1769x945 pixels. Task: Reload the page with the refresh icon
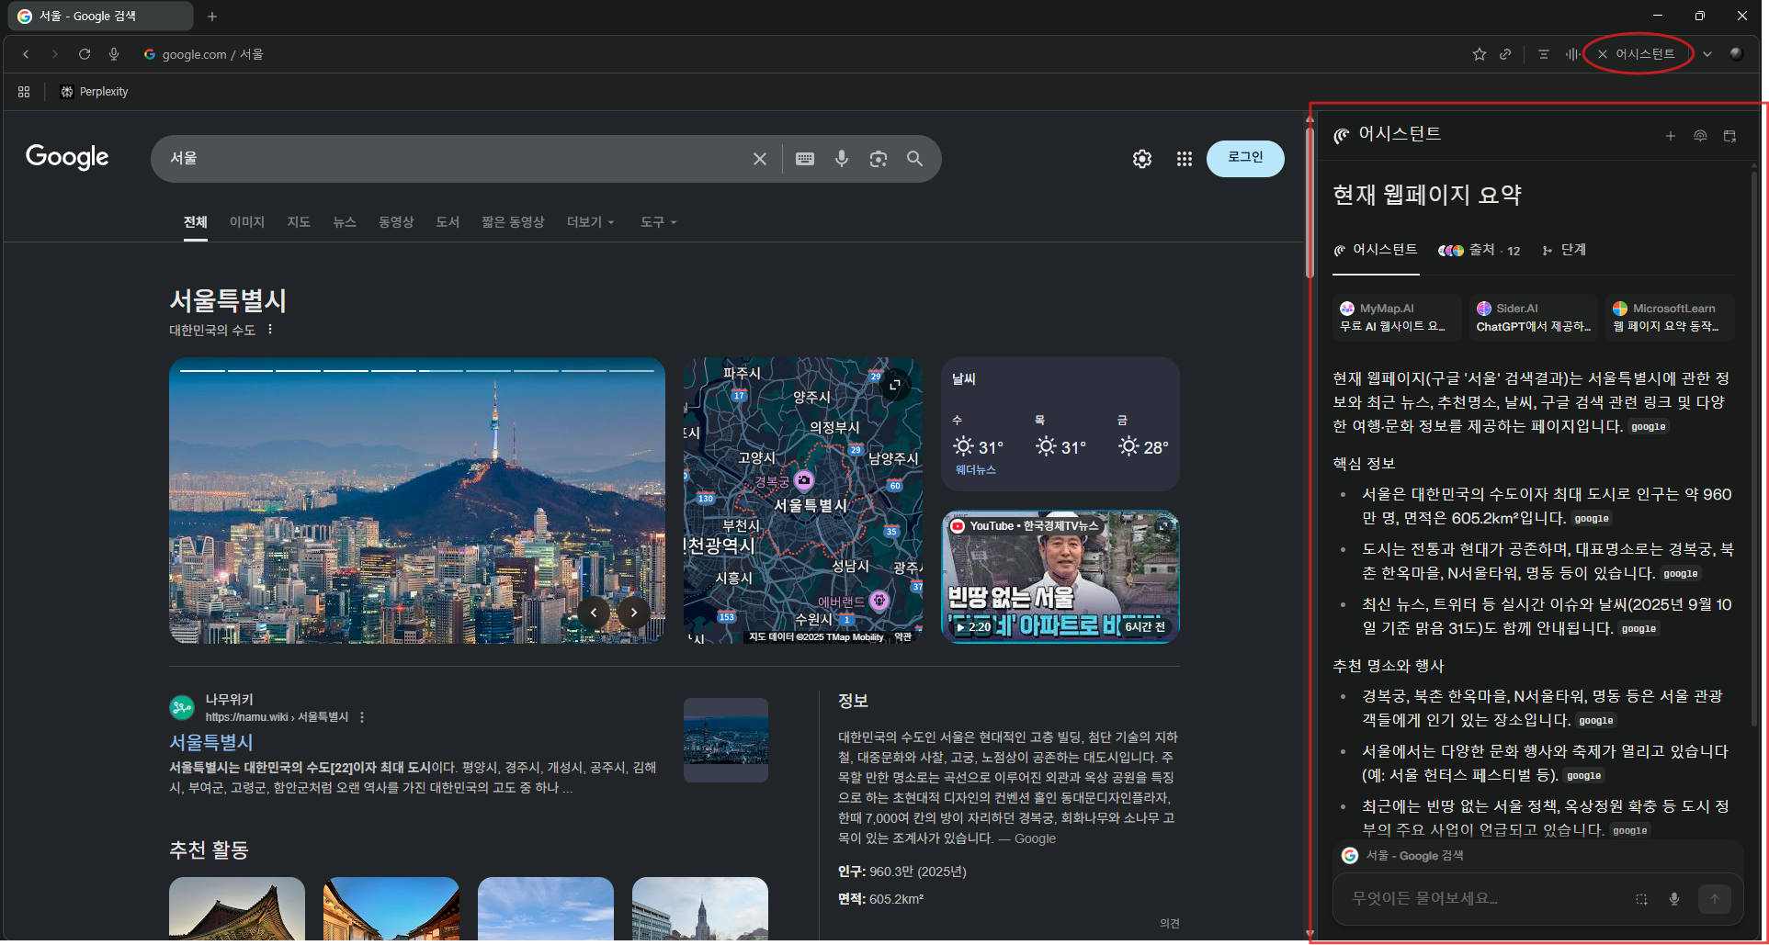(85, 54)
